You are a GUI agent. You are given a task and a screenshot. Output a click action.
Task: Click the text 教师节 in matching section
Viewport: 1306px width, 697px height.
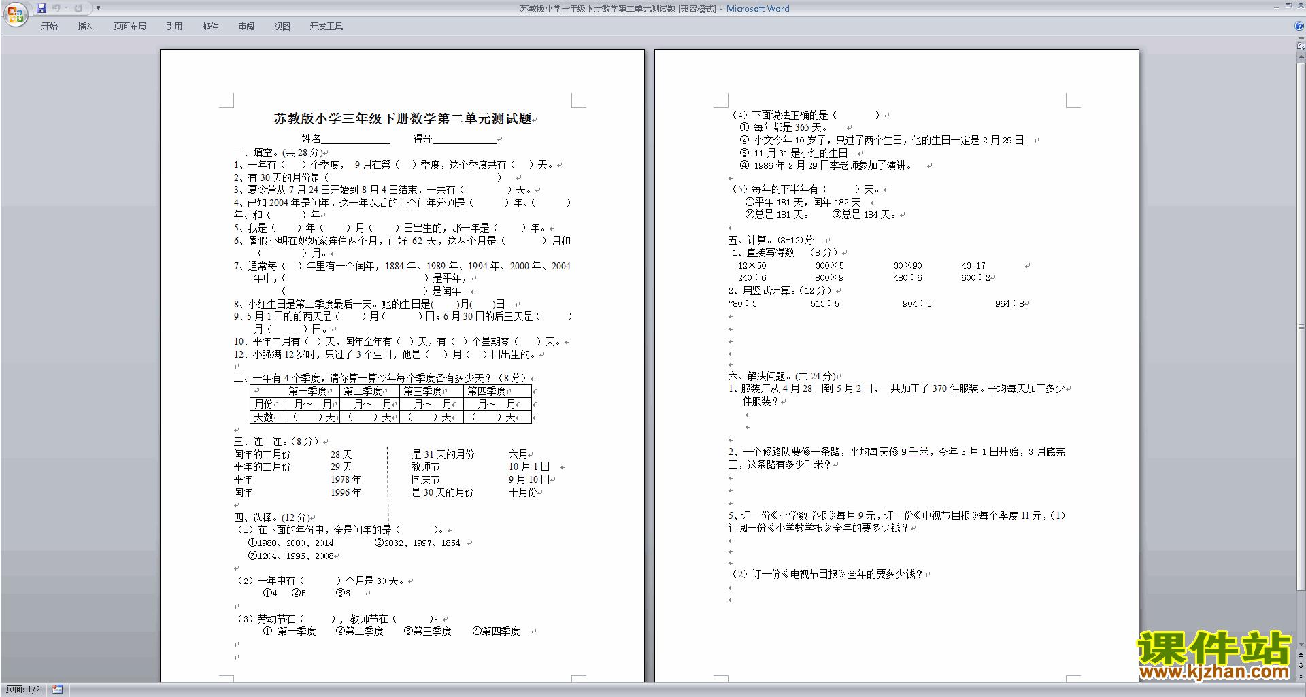(x=425, y=467)
